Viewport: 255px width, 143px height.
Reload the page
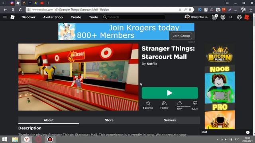coord(20,10)
